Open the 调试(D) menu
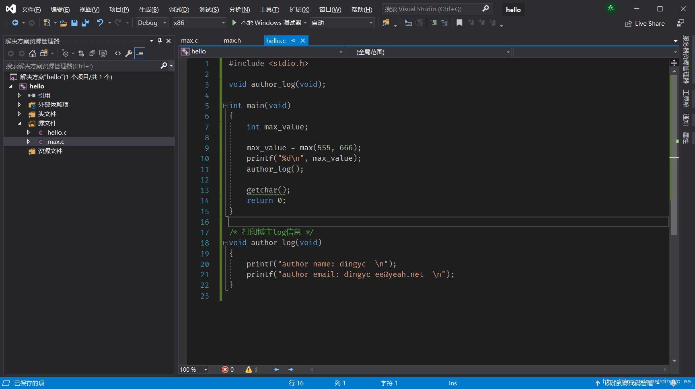 tap(179, 9)
